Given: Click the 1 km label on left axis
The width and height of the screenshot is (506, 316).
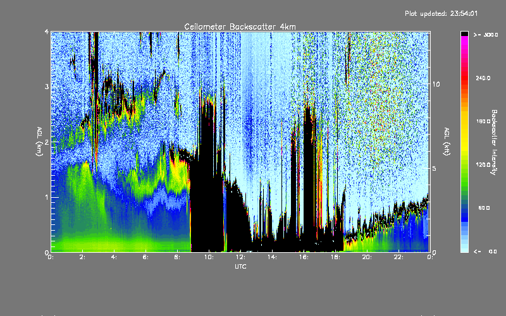Looking at the screenshot, I should (x=47, y=197).
